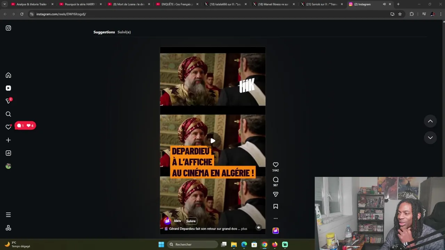445x250 pixels.
Task: Open the notification popup showing 1 comment 4 likes
Action: point(25,126)
